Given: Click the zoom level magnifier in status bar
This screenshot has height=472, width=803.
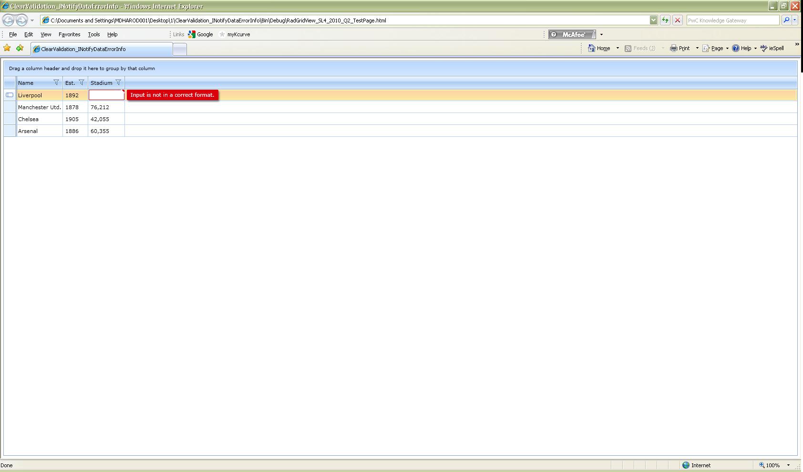Looking at the screenshot, I should point(762,465).
